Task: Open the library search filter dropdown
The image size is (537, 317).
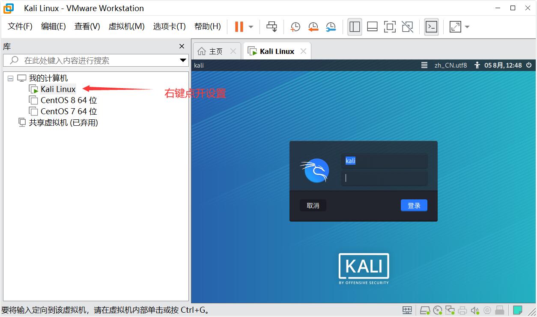Action: tap(183, 60)
